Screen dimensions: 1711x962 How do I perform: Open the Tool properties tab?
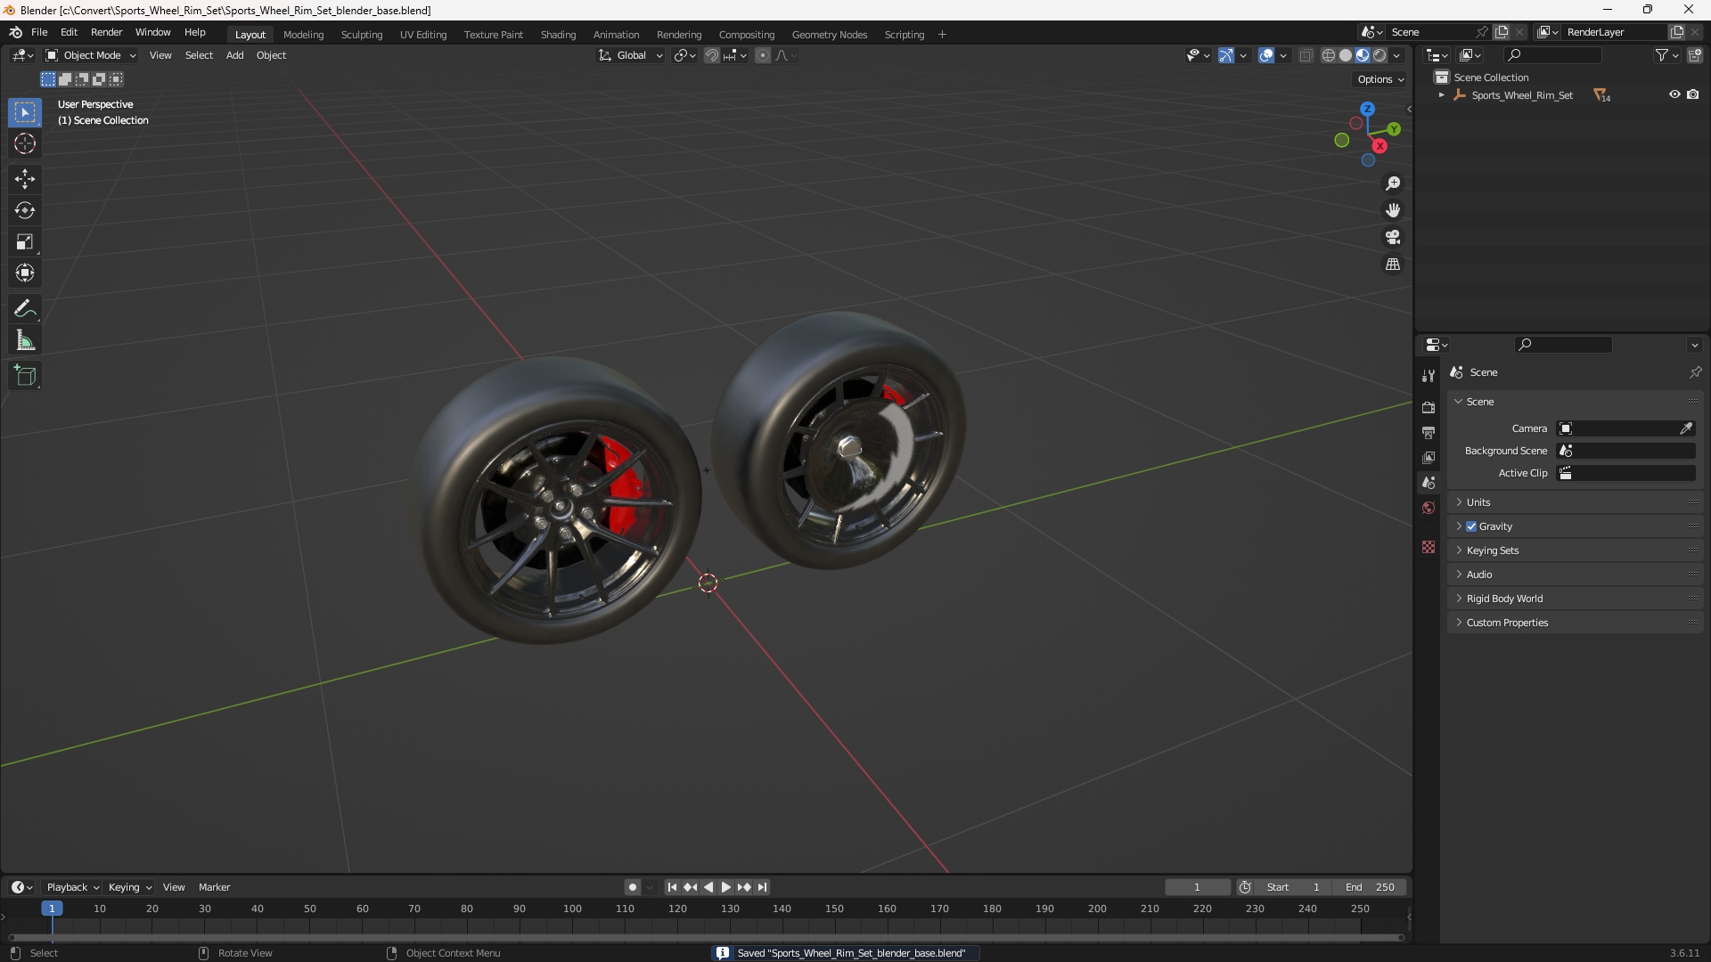pos(1429,376)
